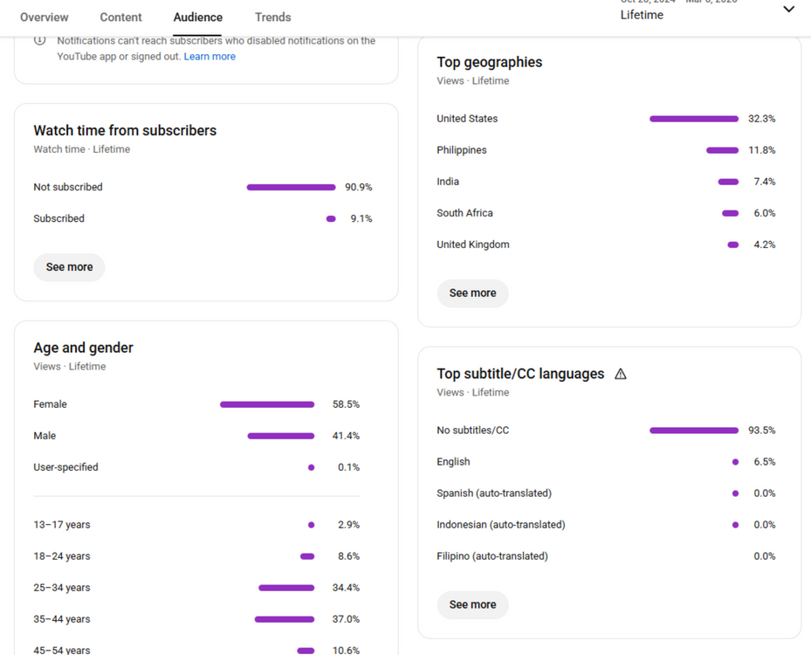This screenshot has height=655, width=811.
Task: Click the 35–44 years age bar
Action: tap(285, 619)
